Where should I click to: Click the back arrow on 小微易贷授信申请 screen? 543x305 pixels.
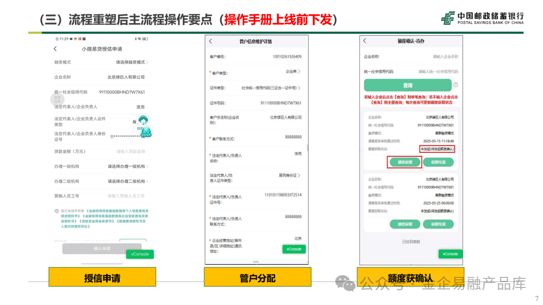[x=55, y=48]
